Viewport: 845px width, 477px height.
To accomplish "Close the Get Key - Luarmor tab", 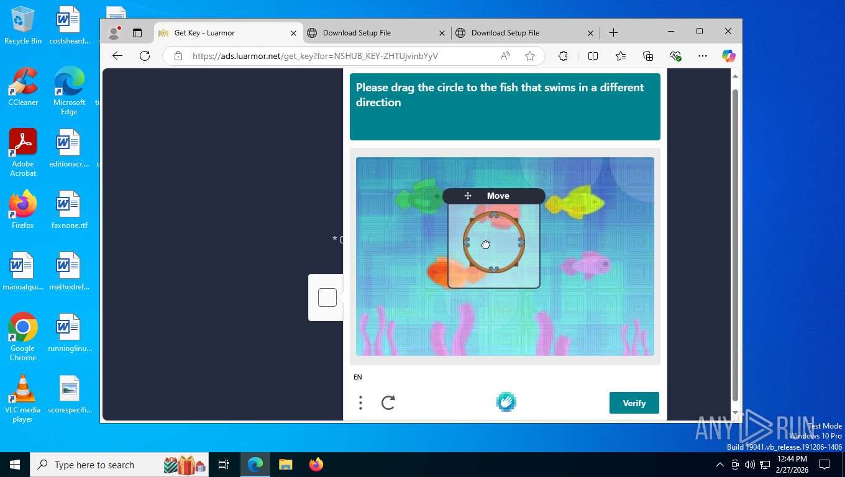I will (x=294, y=33).
